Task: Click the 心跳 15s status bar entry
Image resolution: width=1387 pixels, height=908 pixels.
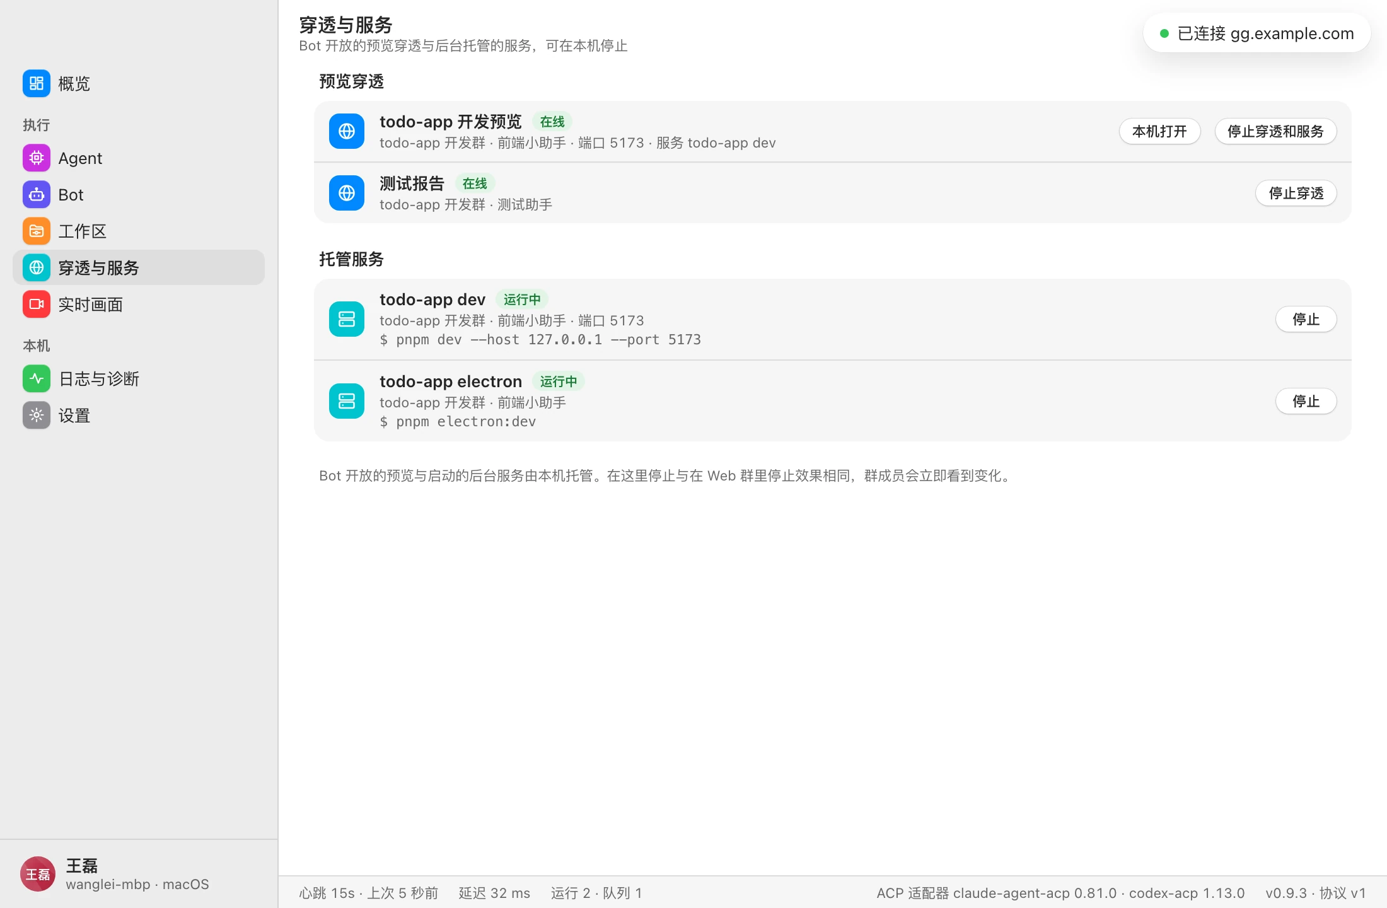Action: pyautogui.click(x=368, y=893)
